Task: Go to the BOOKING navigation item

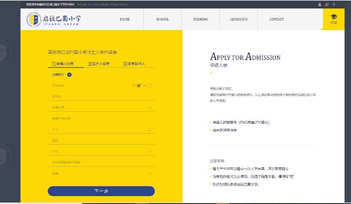Action: [x=200, y=19]
